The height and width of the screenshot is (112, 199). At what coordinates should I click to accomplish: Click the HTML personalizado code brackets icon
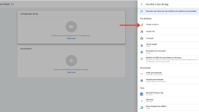pyautogui.click(x=142, y=74)
